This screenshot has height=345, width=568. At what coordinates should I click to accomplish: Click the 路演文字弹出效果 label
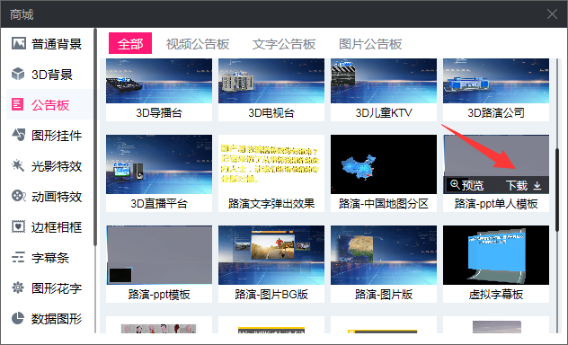pos(271,203)
